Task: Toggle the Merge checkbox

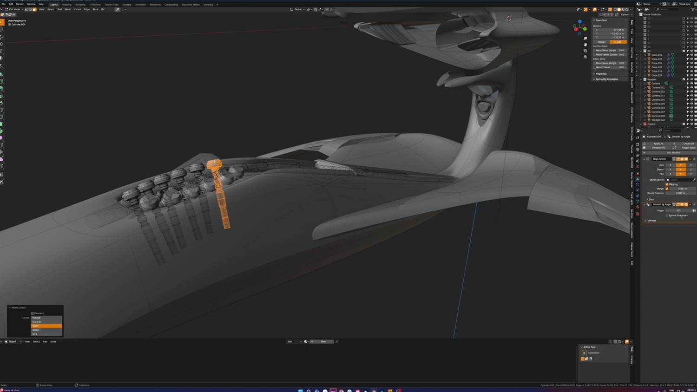Action: pos(667,189)
